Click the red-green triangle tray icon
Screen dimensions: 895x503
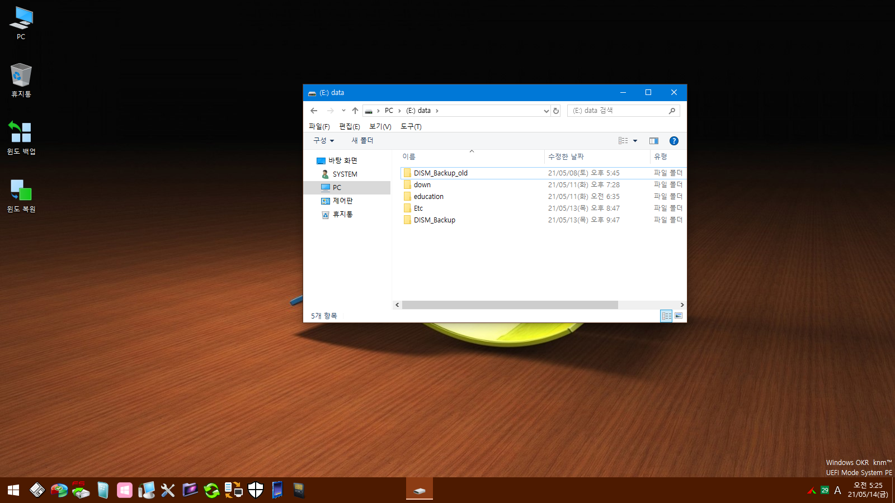point(812,490)
